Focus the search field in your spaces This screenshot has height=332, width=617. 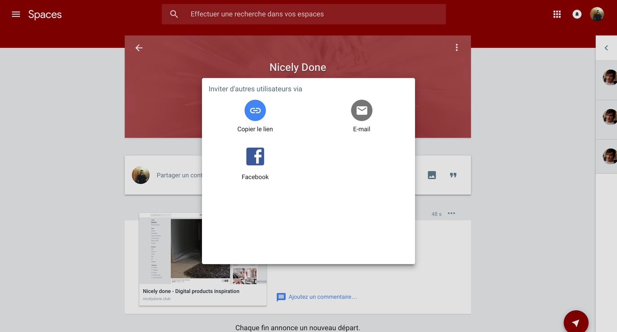pyautogui.click(x=304, y=14)
